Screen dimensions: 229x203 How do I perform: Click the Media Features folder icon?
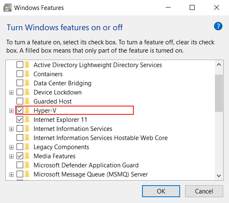click(x=27, y=156)
